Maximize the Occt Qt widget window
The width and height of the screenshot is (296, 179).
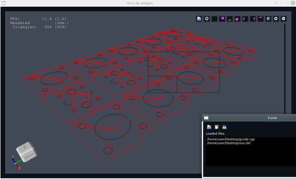(287, 3)
